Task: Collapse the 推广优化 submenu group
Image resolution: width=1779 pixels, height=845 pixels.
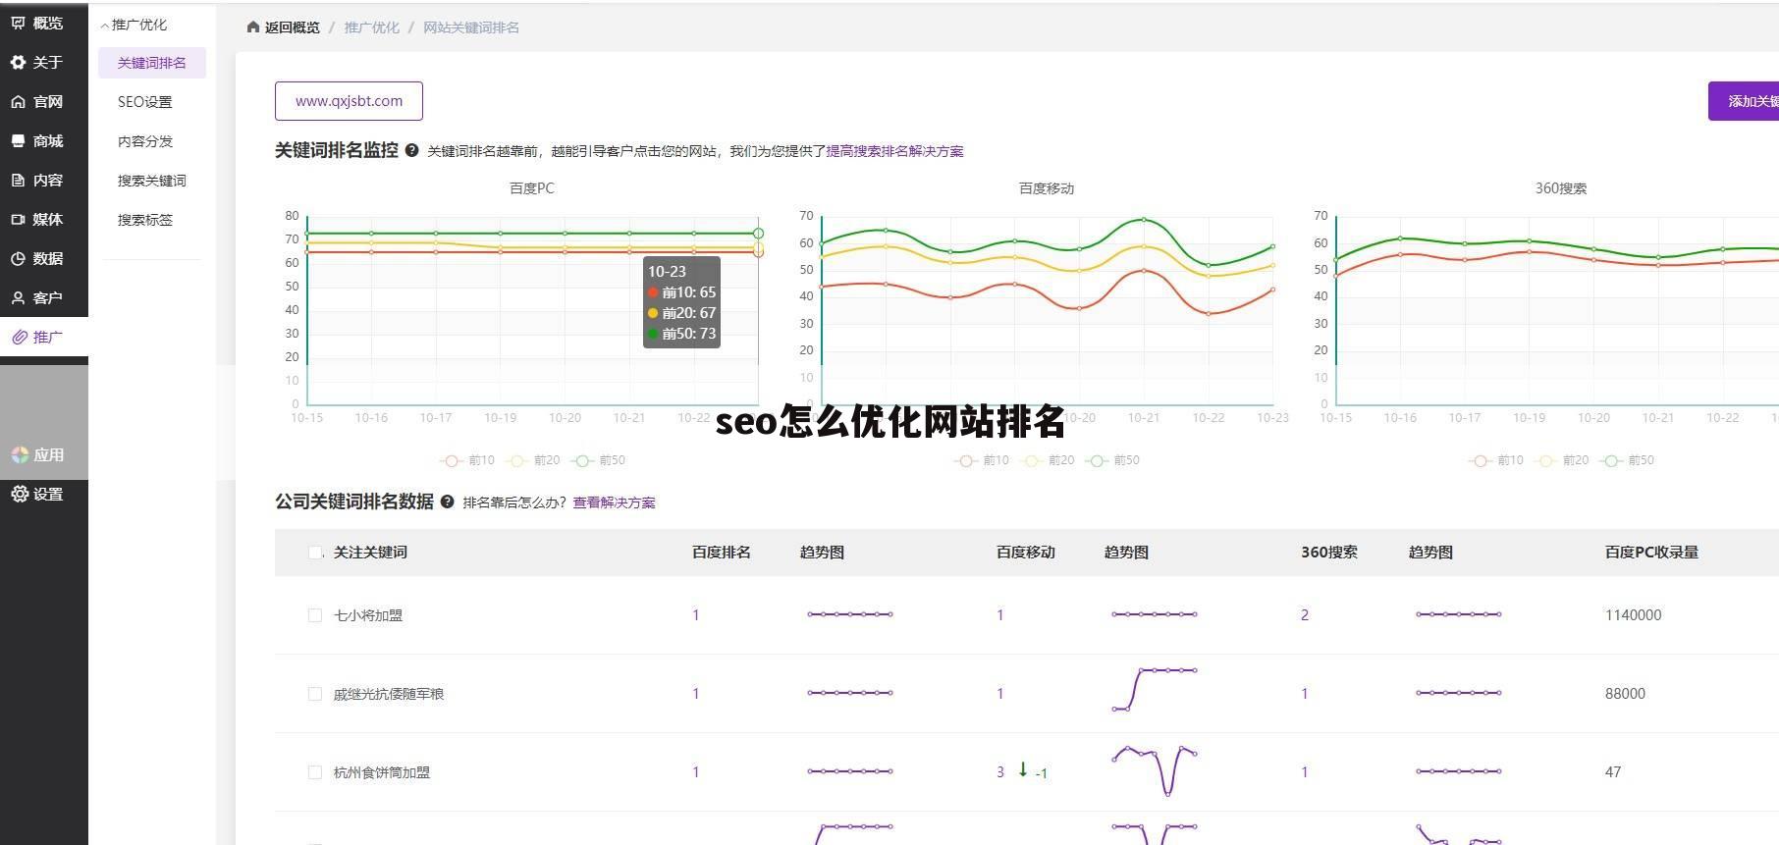Action: [135, 25]
